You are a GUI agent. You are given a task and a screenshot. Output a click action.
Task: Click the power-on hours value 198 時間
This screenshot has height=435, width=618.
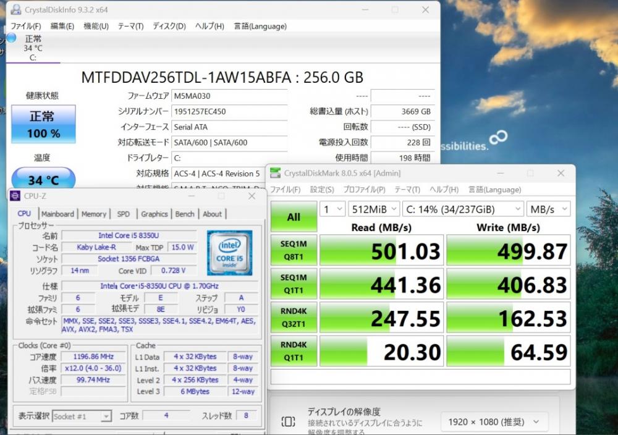point(402,158)
